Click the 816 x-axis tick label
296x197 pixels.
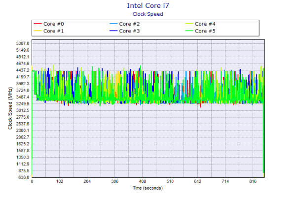[x=253, y=181]
